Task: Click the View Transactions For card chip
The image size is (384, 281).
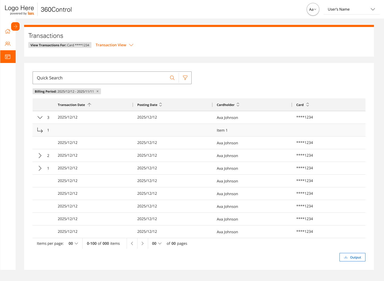Action: 60,45
